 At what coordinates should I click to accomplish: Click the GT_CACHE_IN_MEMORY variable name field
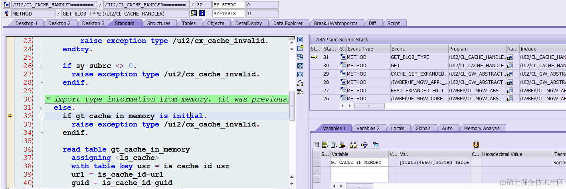point(359,162)
